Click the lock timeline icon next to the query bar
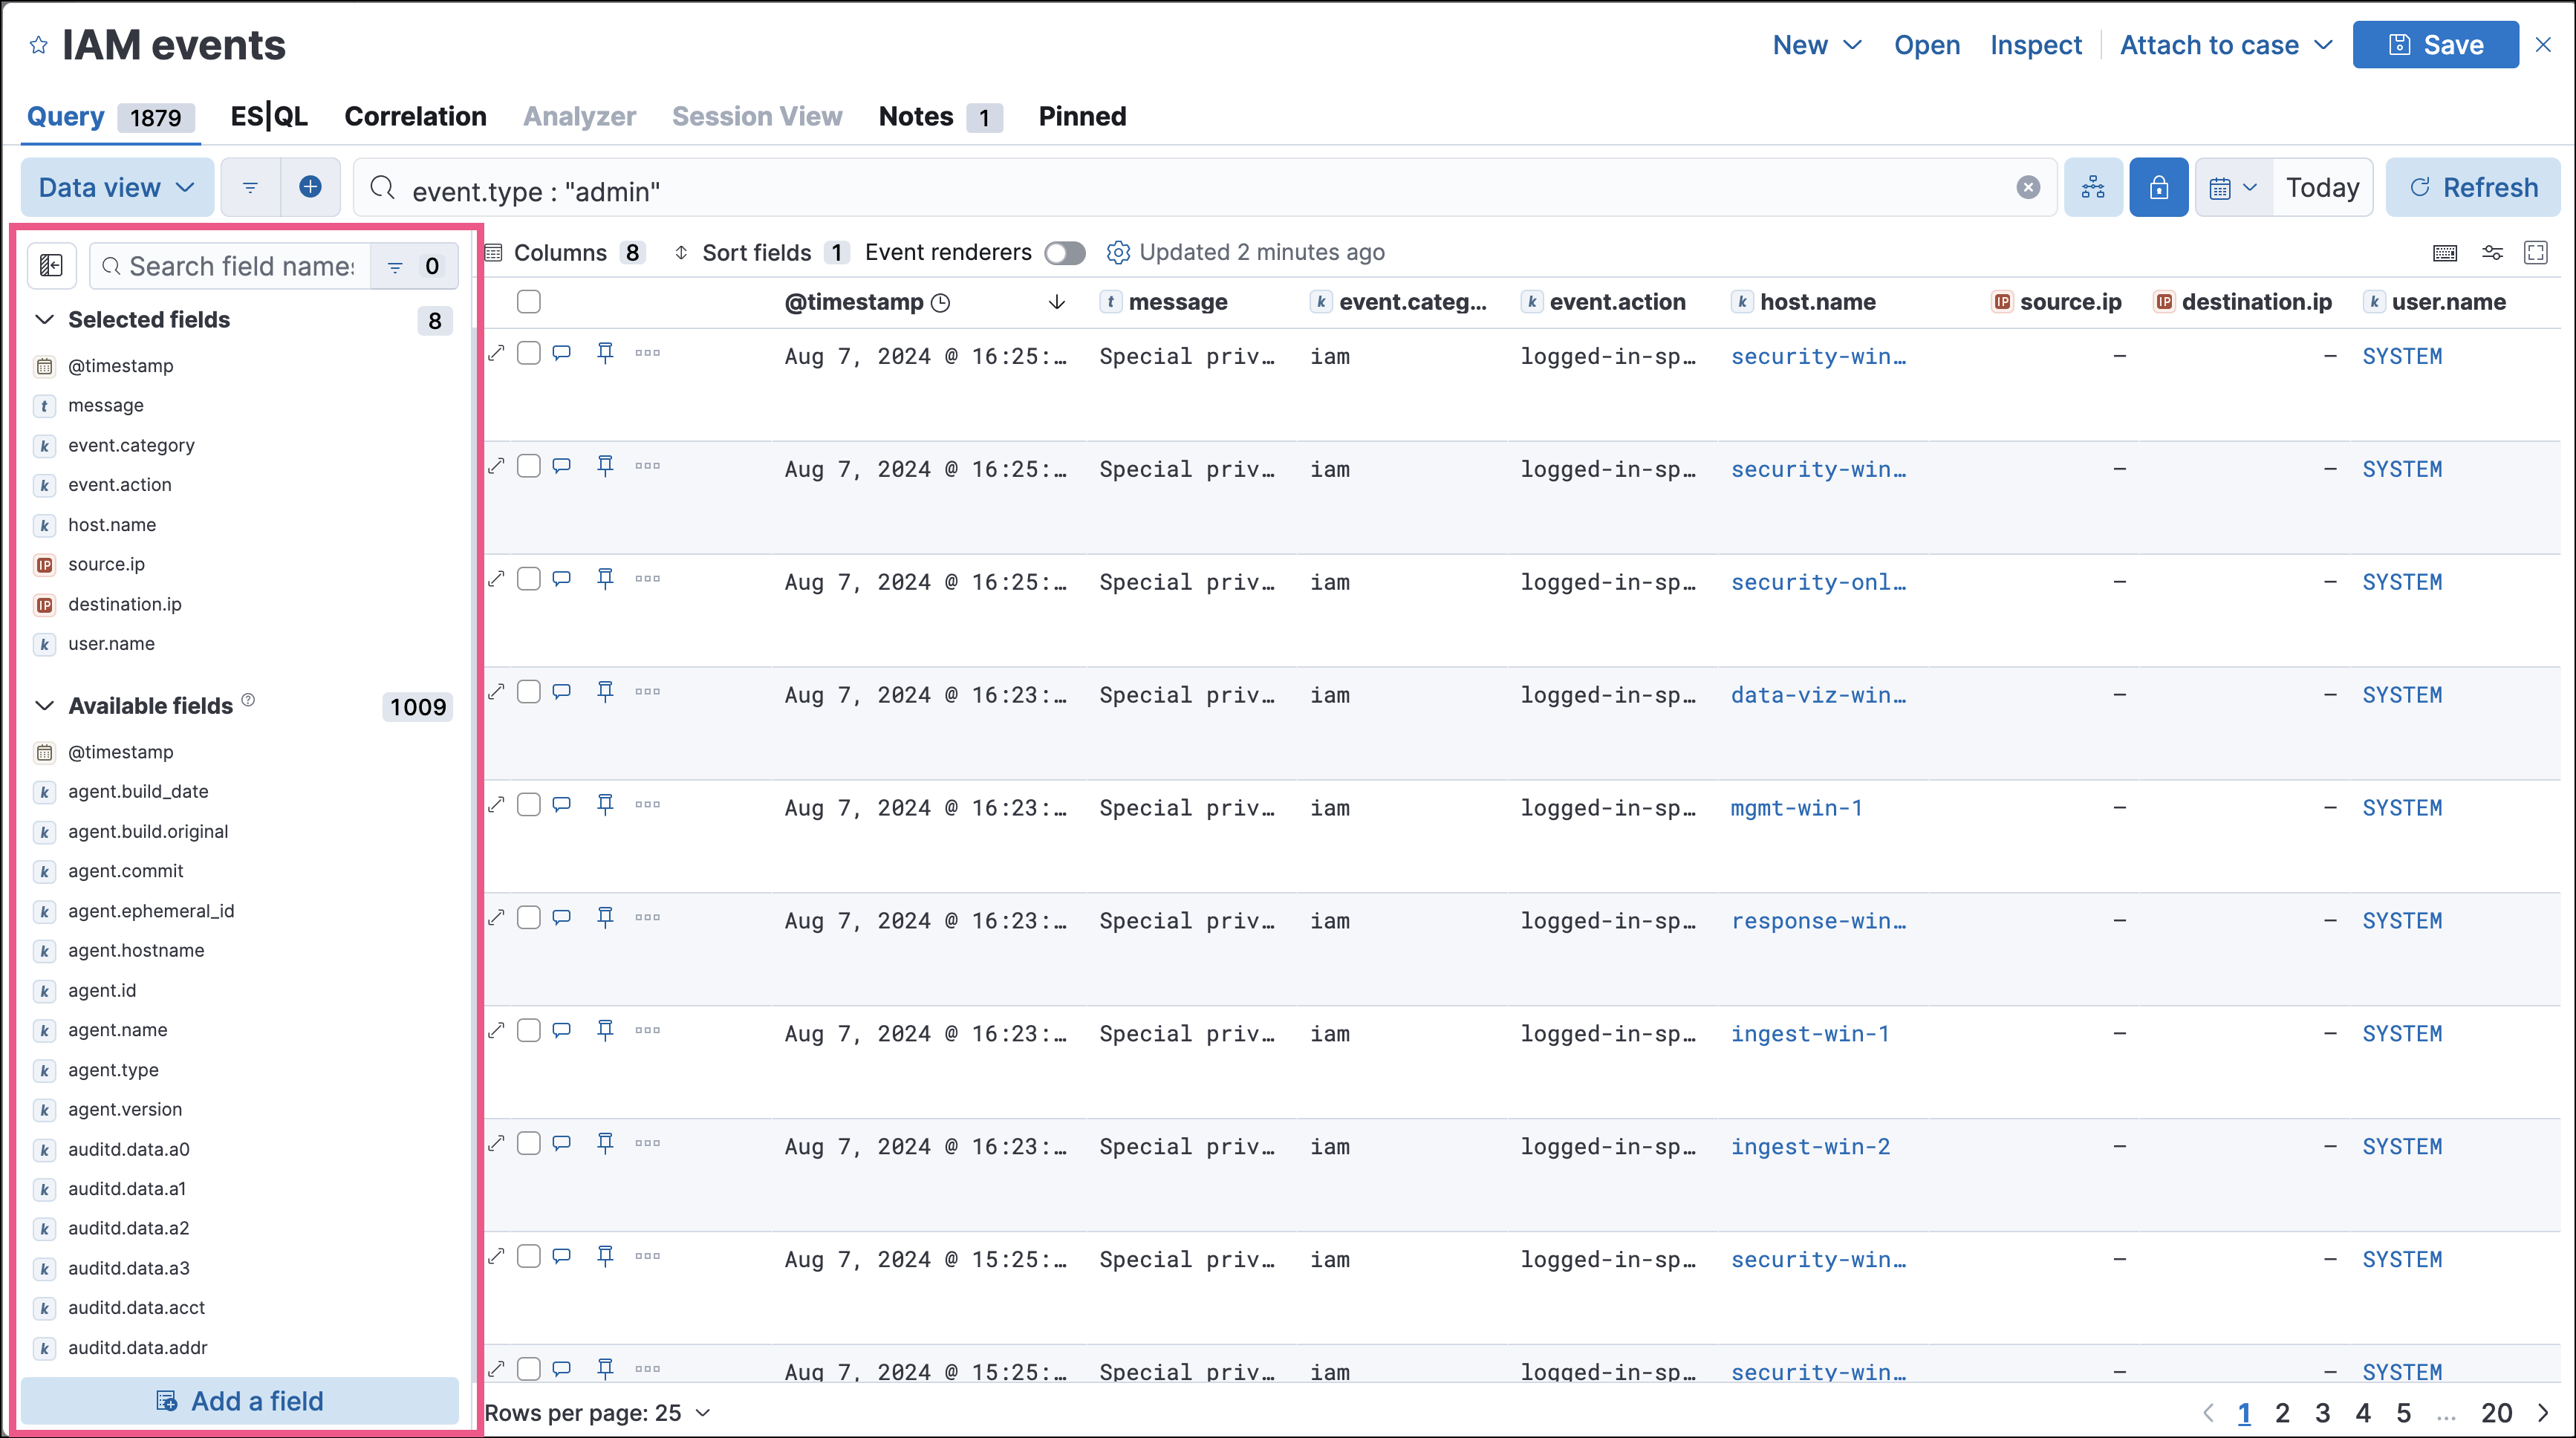Image resolution: width=2576 pixels, height=1438 pixels. (x=2159, y=187)
